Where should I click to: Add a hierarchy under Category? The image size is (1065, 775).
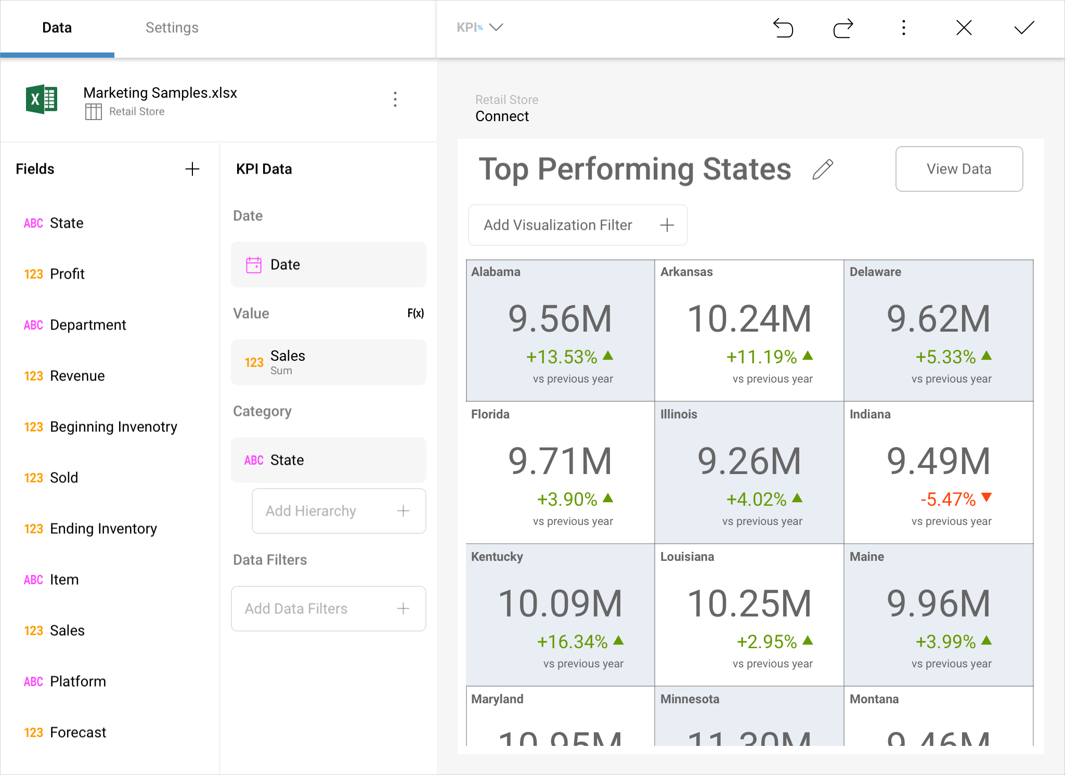[x=339, y=511]
